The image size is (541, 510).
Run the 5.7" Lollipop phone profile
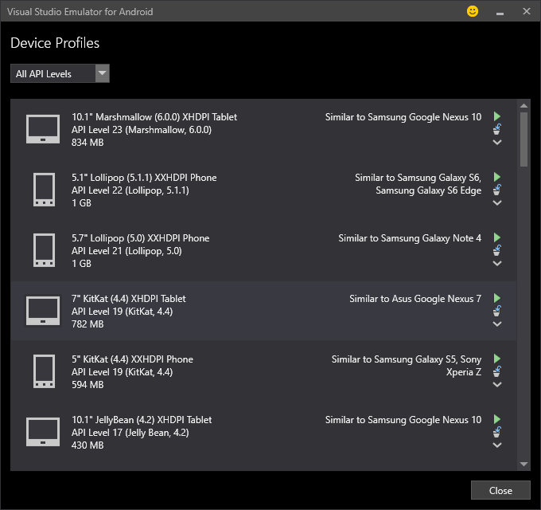click(x=497, y=237)
